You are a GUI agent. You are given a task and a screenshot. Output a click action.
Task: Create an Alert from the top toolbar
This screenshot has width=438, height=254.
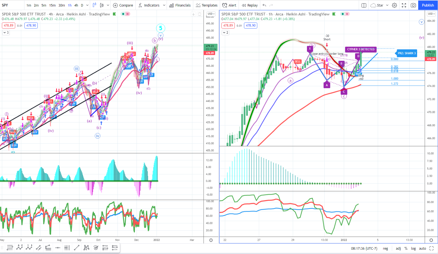click(x=229, y=5)
